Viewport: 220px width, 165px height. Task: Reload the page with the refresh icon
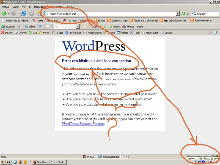pyautogui.click(x=24, y=13)
